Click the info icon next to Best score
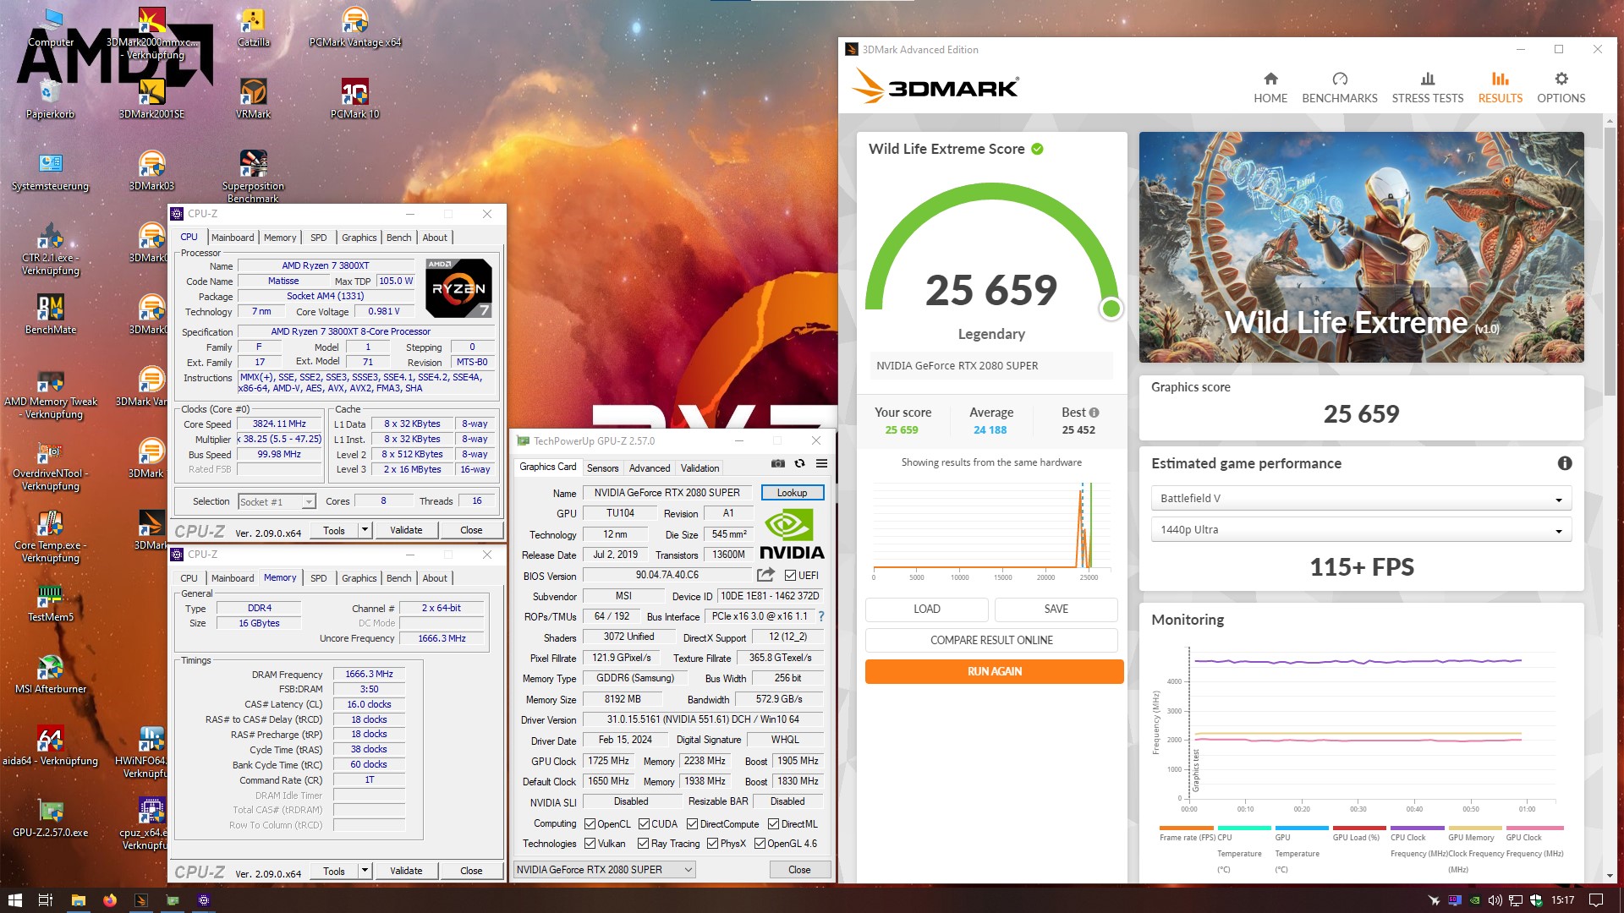Screen dimensions: 1624x913 [x=1094, y=413]
